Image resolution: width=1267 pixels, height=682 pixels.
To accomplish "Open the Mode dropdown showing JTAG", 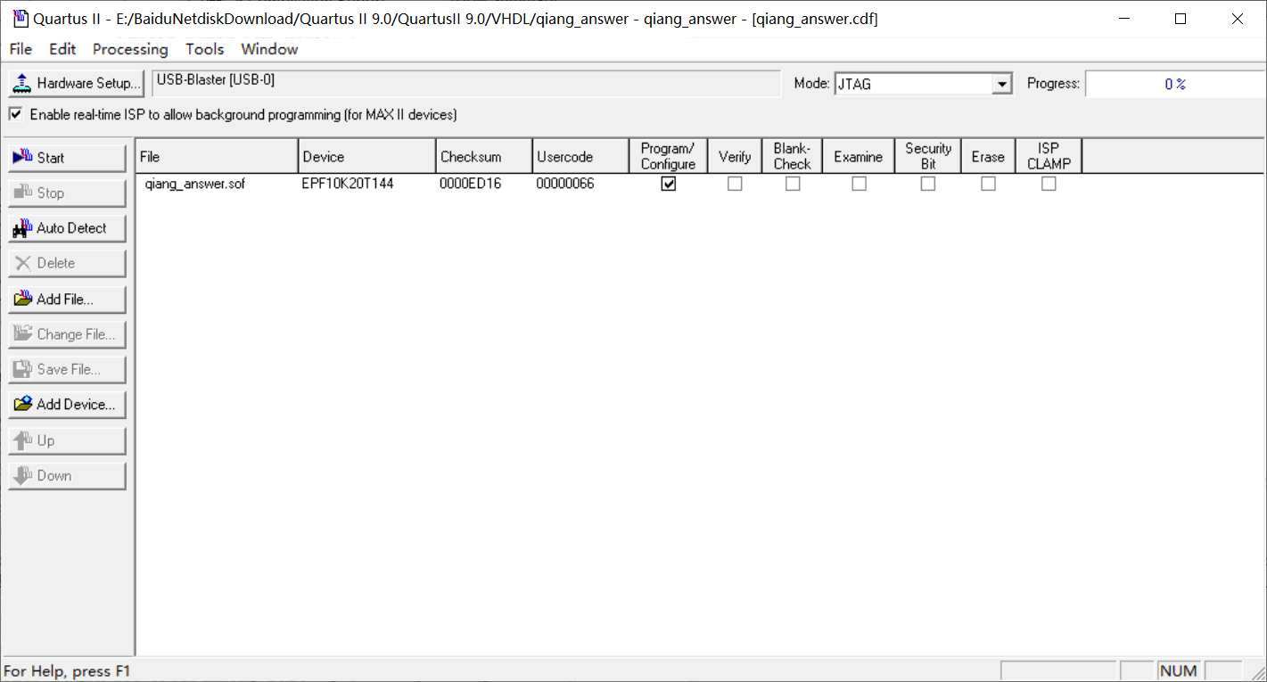I will (924, 84).
